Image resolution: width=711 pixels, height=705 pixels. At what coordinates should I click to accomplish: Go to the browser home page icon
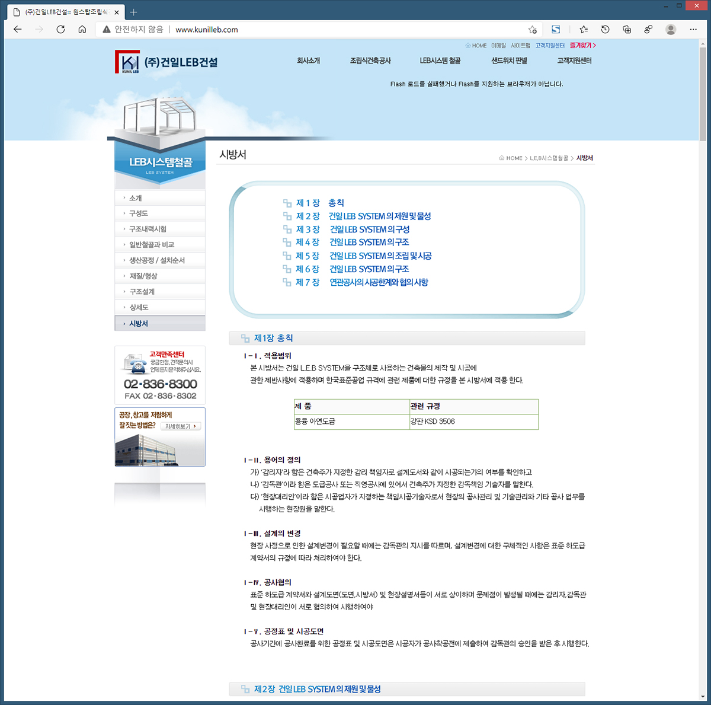[82, 30]
